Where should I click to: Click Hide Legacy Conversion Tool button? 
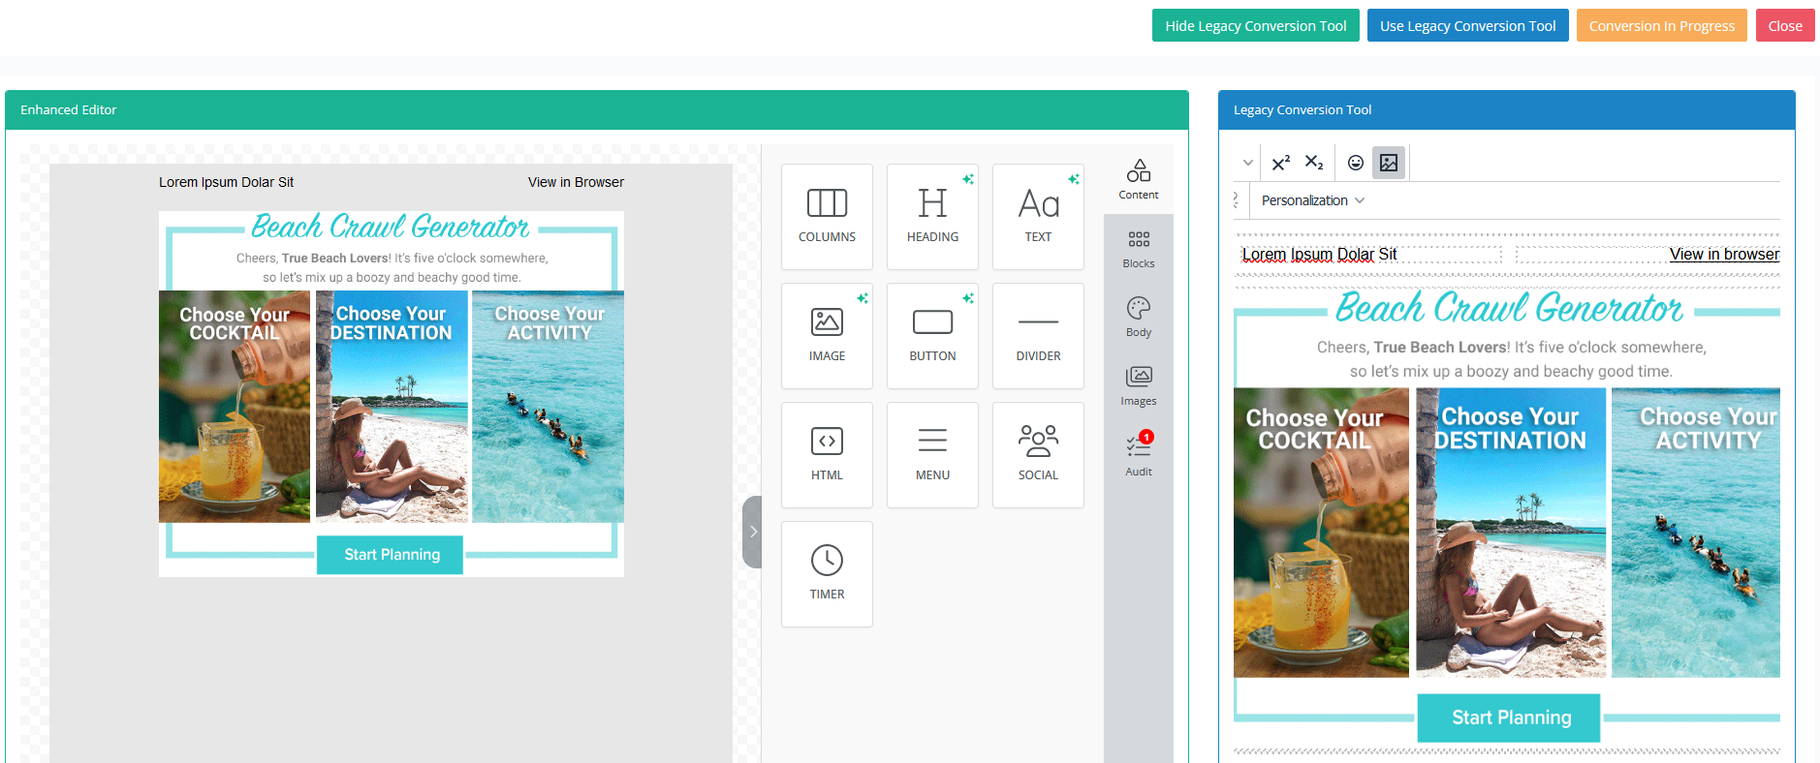[x=1255, y=26]
